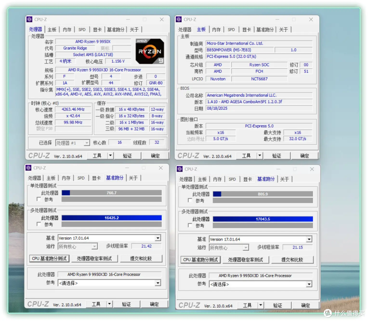Switch to 处理器 tab in 16425.2 benchmark window

click(x=34, y=178)
